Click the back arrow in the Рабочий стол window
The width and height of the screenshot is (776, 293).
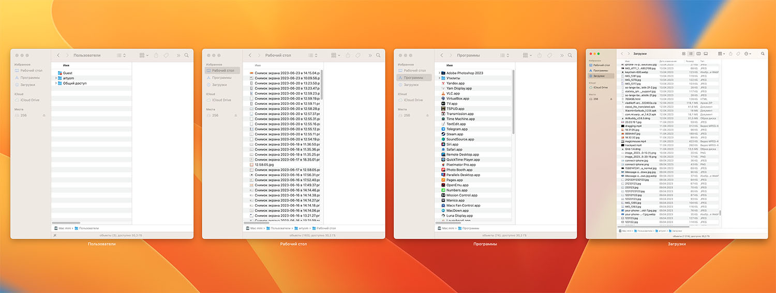click(250, 55)
